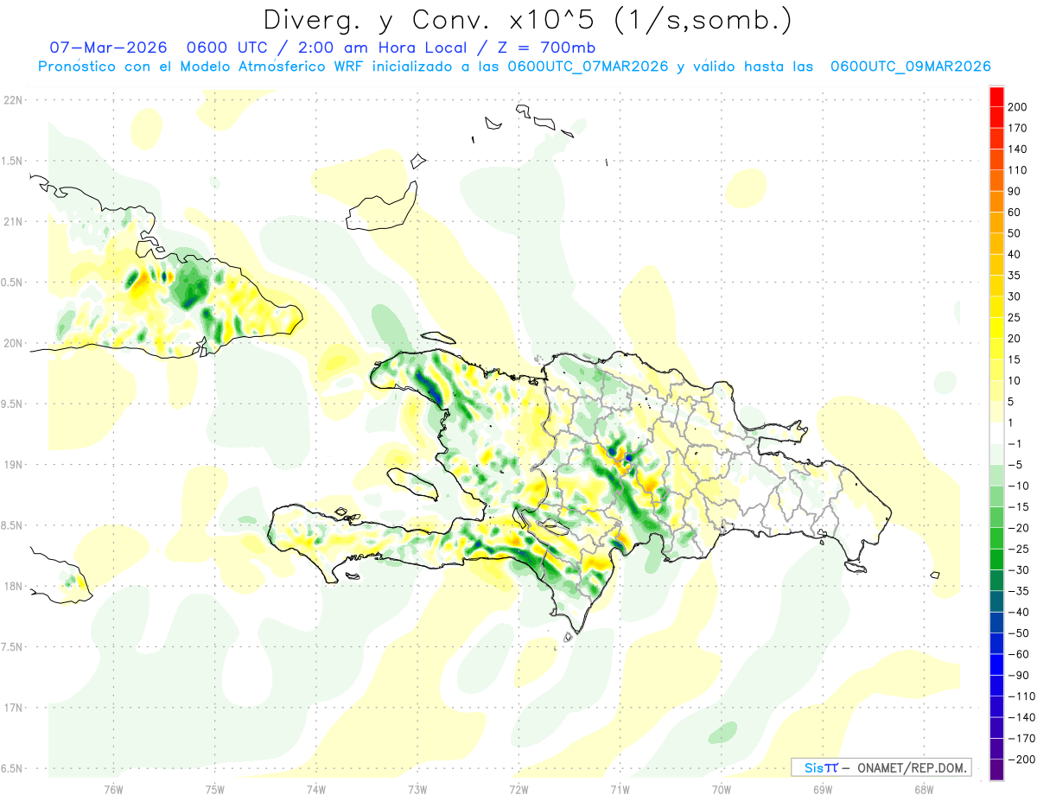This screenshot has width=1037, height=801.
Task: Click the 73W longitude label
Action: point(417,790)
